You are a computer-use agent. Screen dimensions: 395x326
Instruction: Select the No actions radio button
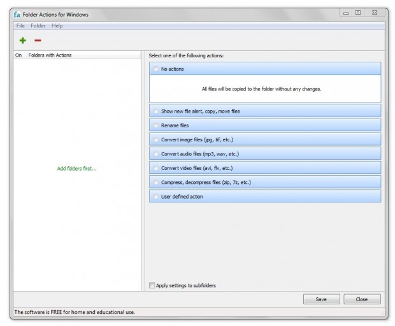point(156,68)
